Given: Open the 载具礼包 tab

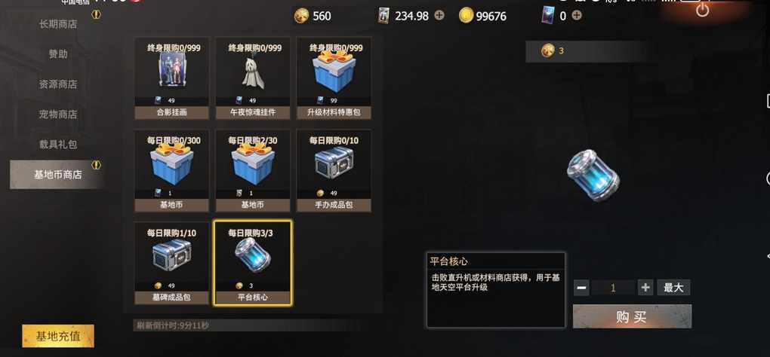Looking at the screenshot, I should (58, 145).
